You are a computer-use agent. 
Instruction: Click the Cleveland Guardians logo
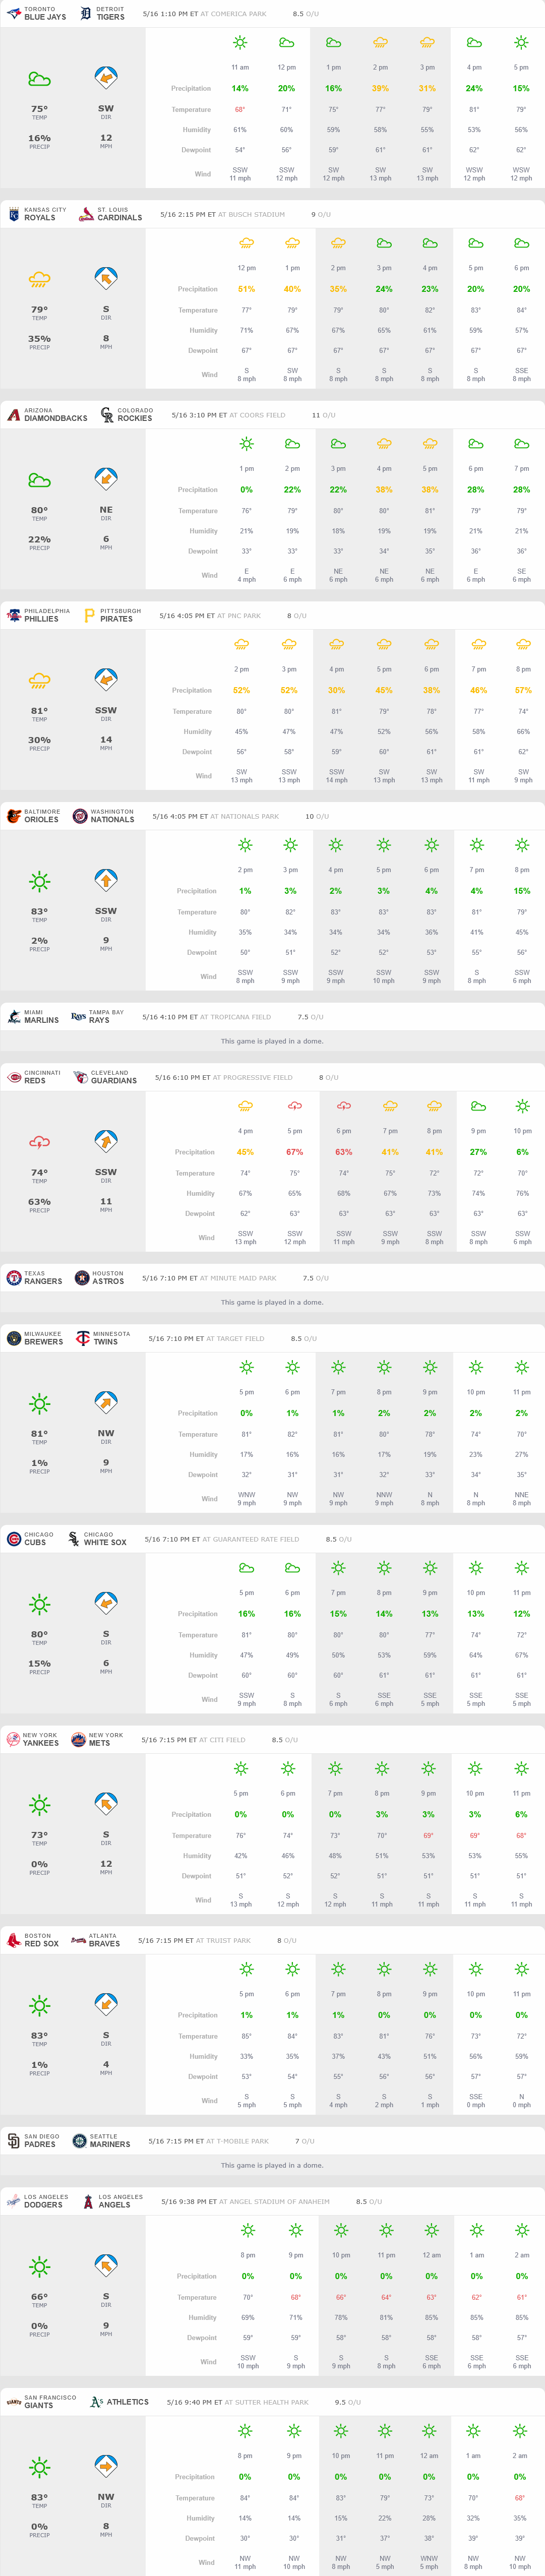80,1077
